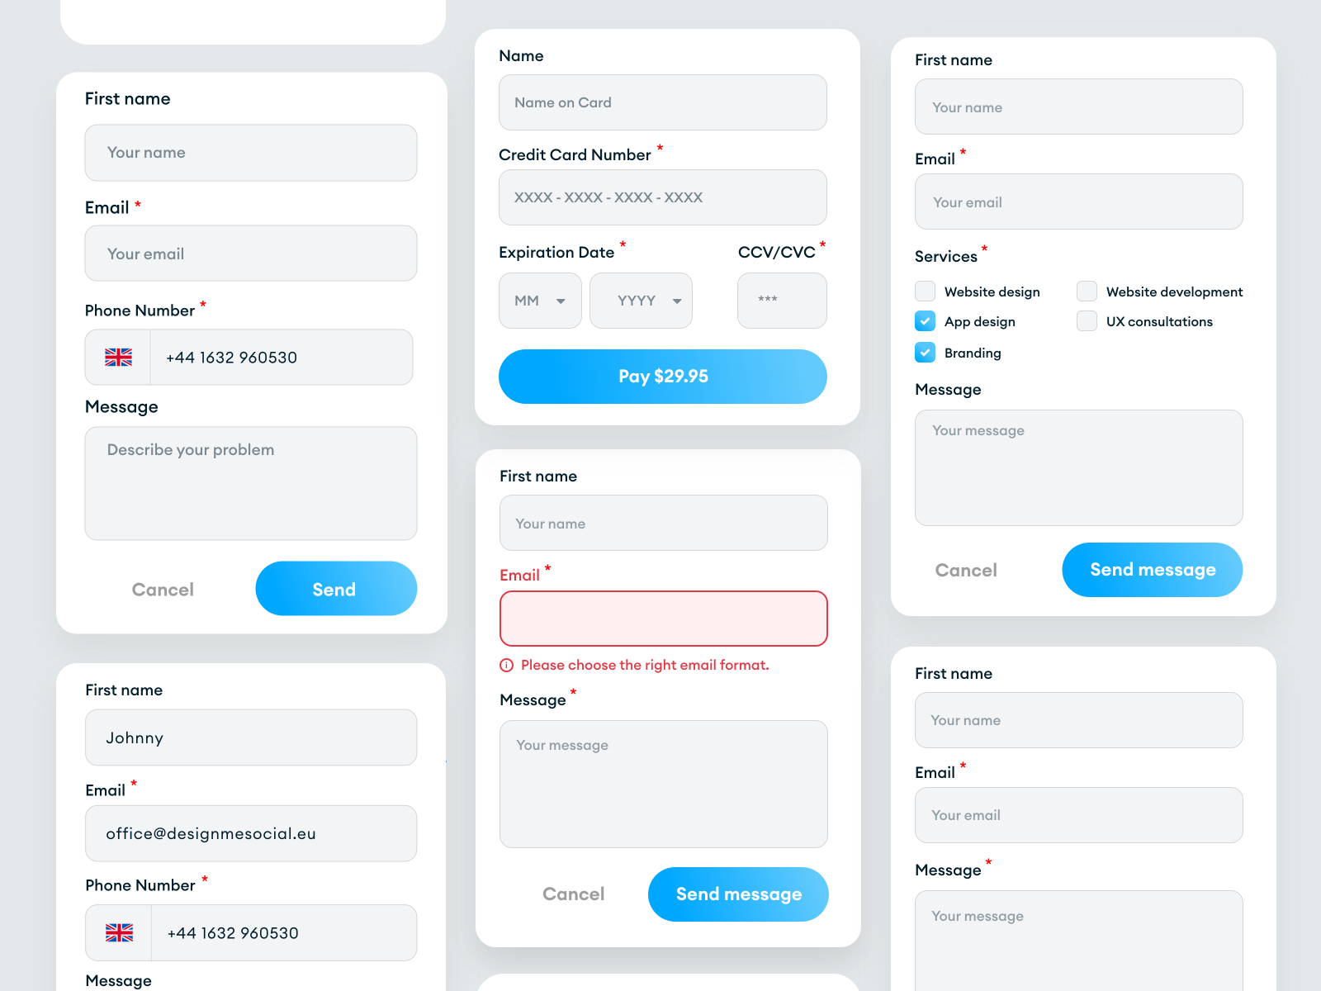Click Send message in the Services form
This screenshot has width=1321, height=991.
(x=1153, y=570)
